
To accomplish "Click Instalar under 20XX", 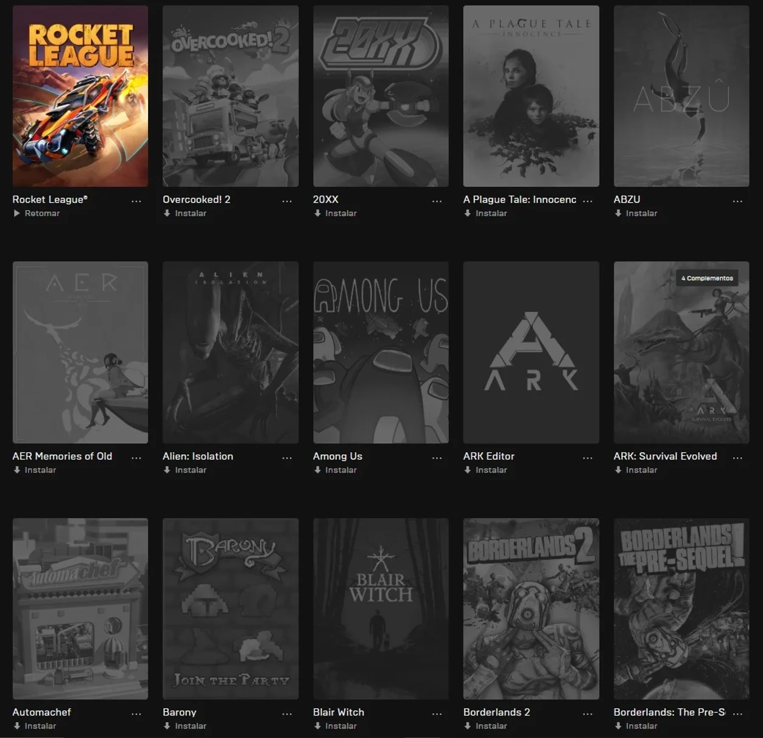I will point(336,213).
